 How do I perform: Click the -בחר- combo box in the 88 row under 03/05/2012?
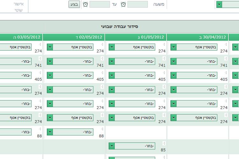point(16,132)
